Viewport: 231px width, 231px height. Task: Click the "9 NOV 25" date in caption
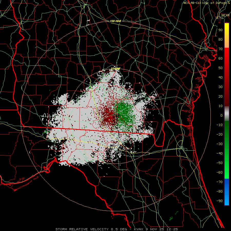tap(155, 229)
